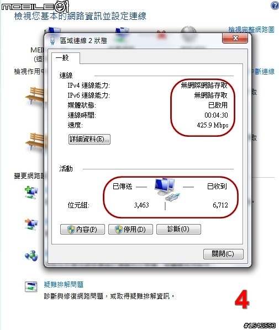This screenshot has height=330, width=279.
Task: Click the troubleshoot problems icon
Action: pyautogui.click(x=31, y=286)
